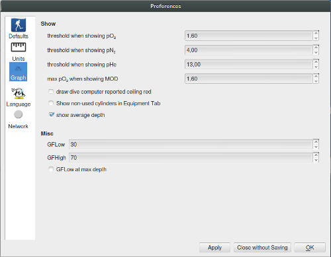Increase max pO2 for MOD value
This screenshot has width=331, height=257.
pos(316,76)
